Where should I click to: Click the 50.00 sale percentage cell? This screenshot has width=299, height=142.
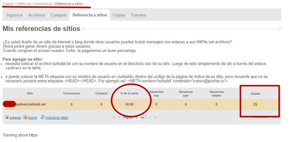tap(129, 104)
